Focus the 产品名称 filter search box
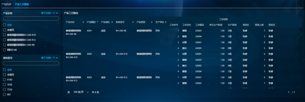 [31, 19]
